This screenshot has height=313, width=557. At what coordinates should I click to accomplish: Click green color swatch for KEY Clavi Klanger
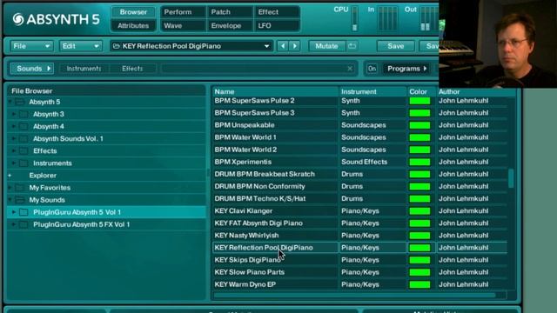coord(419,211)
